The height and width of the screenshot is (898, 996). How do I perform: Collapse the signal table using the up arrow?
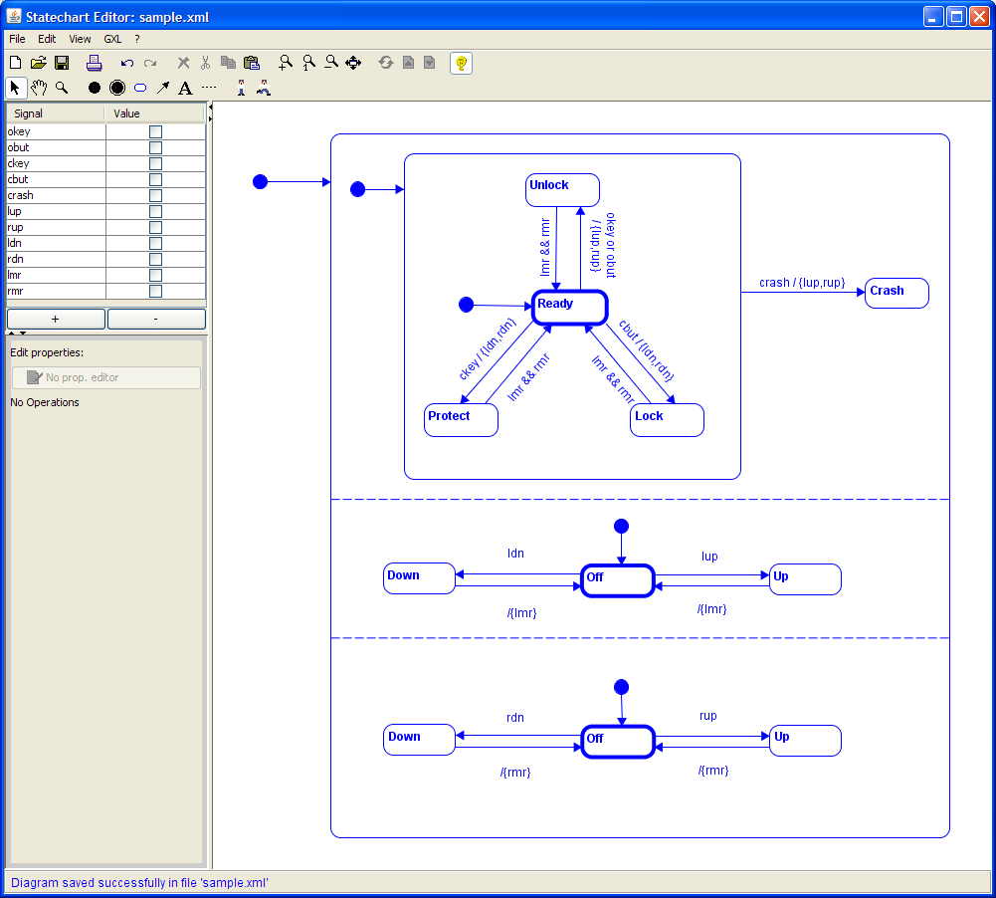pyautogui.click(x=12, y=333)
